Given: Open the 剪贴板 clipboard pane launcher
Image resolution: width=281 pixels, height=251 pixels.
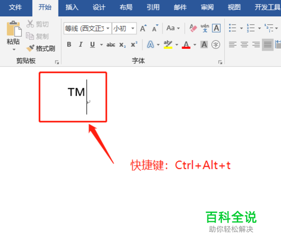Looking at the screenshot, I should click(x=57, y=62).
